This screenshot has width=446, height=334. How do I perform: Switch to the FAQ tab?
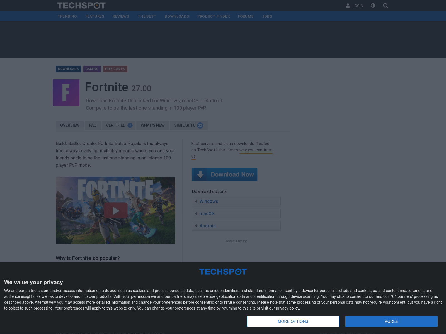click(93, 125)
